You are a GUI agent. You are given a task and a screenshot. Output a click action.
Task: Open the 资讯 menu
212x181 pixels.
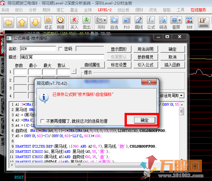coord(153,10)
